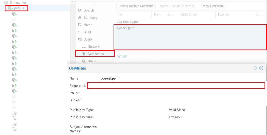Click the truncated 'Iss...' column header
This screenshot has height=135, width=267.
click(158, 14)
